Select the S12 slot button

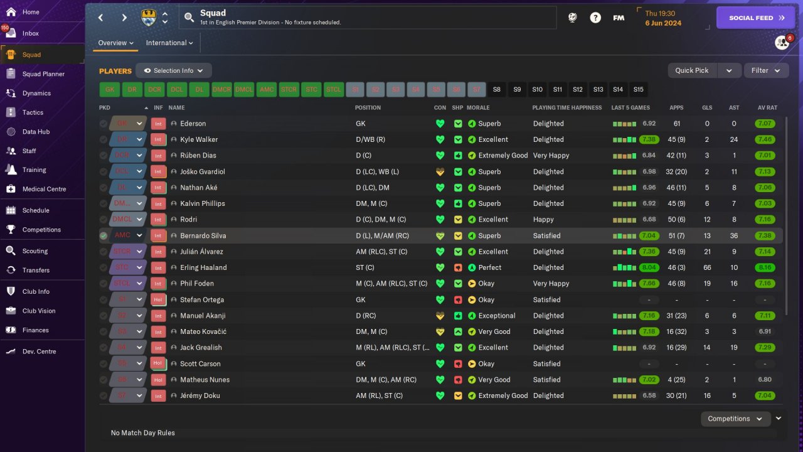(x=578, y=90)
